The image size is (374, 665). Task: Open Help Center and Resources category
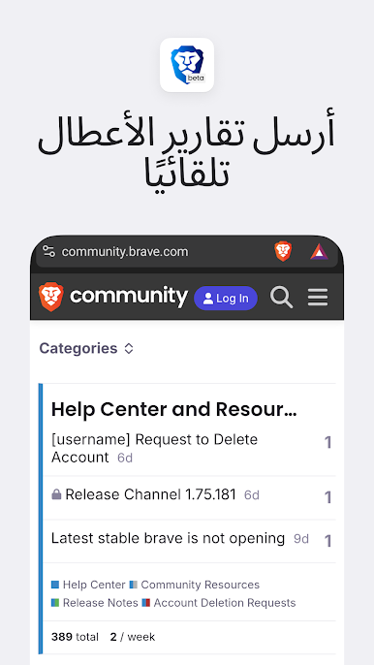[173, 410]
